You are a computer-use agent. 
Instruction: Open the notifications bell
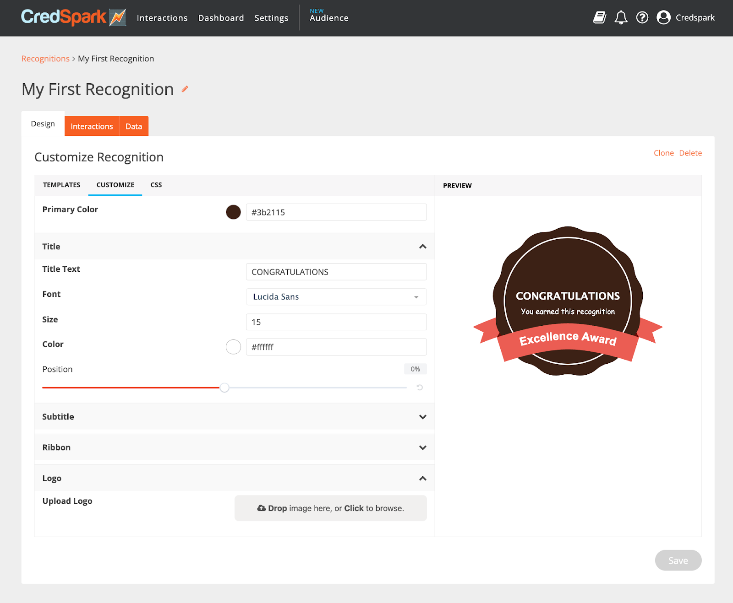pos(621,17)
